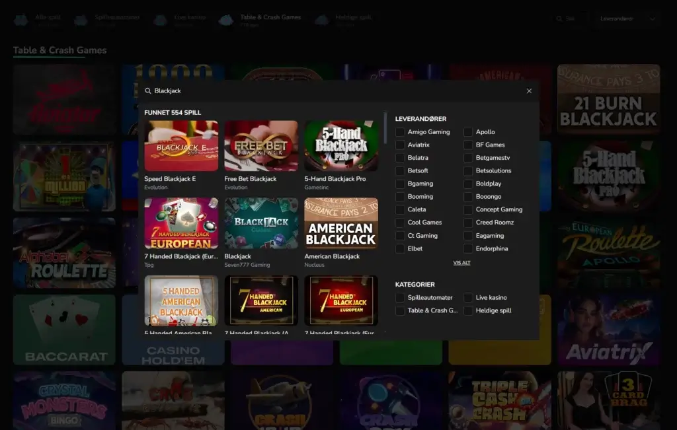Open American Blackjack Nucleus thumbnail

coord(341,223)
